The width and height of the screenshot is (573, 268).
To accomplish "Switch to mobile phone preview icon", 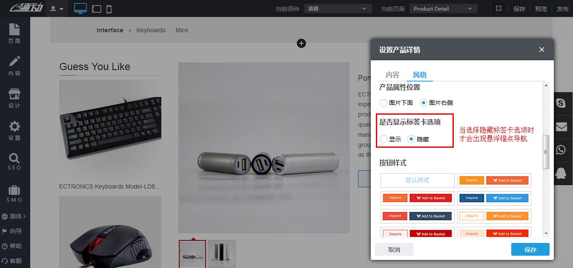I will coord(109,9).
